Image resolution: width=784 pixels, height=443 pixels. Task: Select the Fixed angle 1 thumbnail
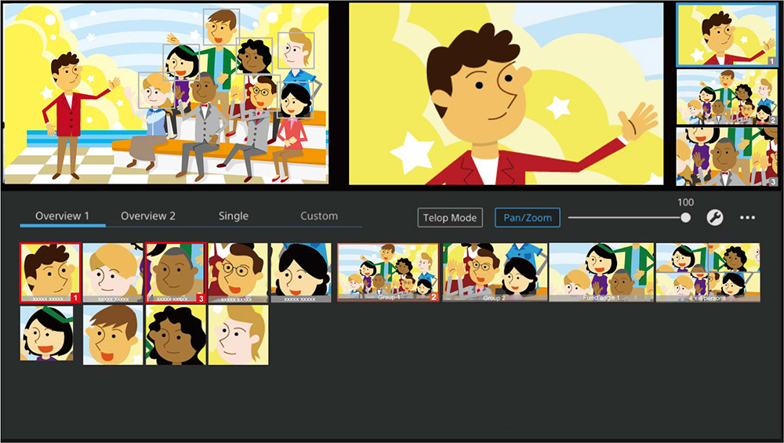601,272
